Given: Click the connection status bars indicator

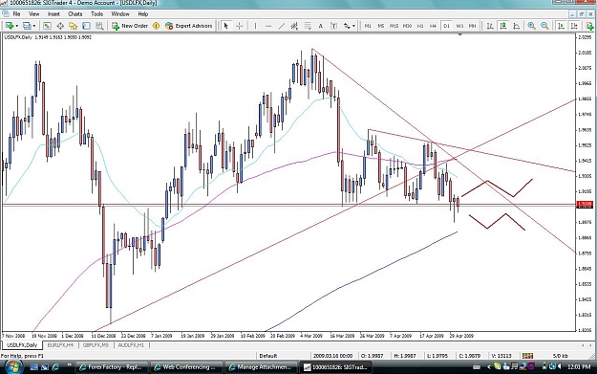Looking at the screenshot, I should [527, 356].
